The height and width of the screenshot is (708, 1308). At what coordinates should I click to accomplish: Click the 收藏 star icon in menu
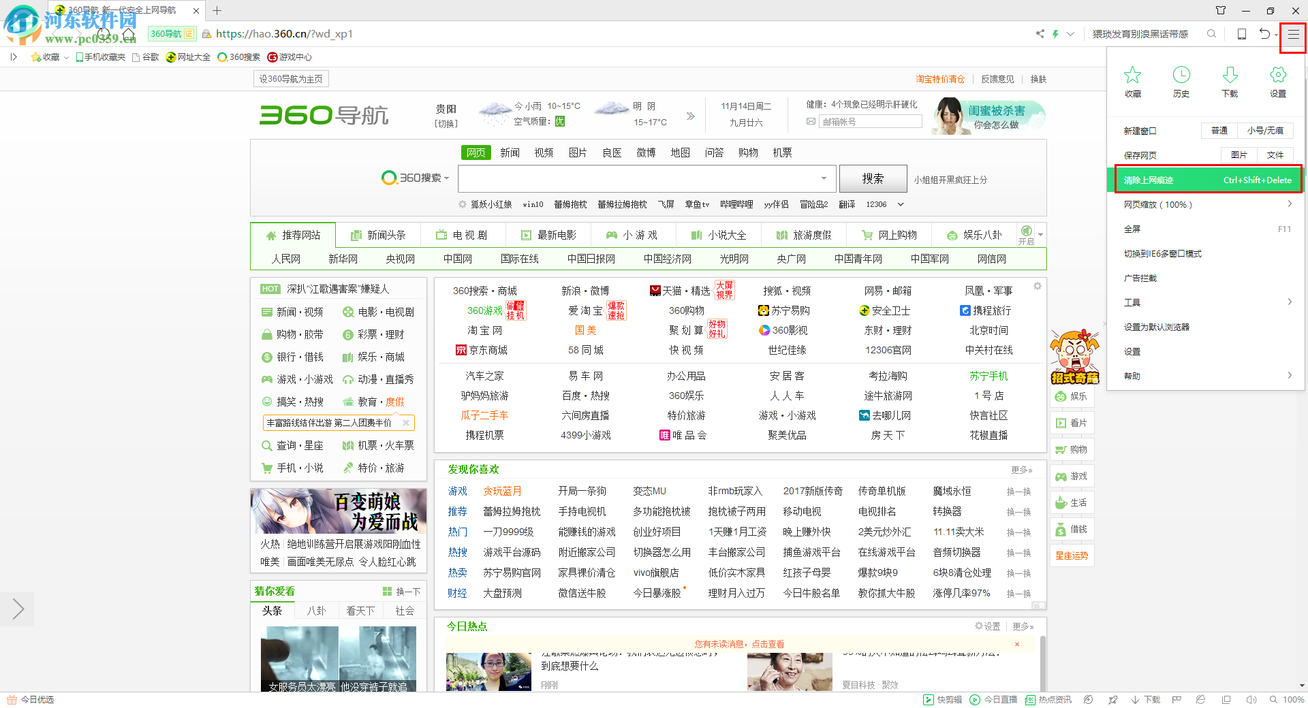(x=1132, y=75)
